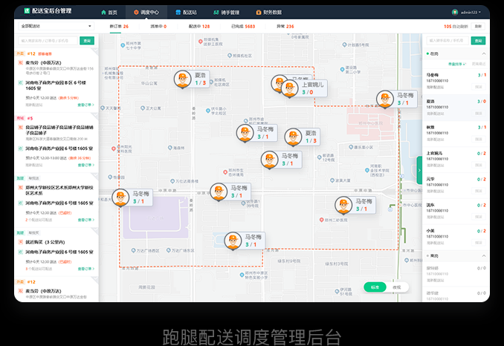Click the 配送宝 logo icon
Image resolution: width=504 pixels, height=346 pixels.
click(27, 12)
